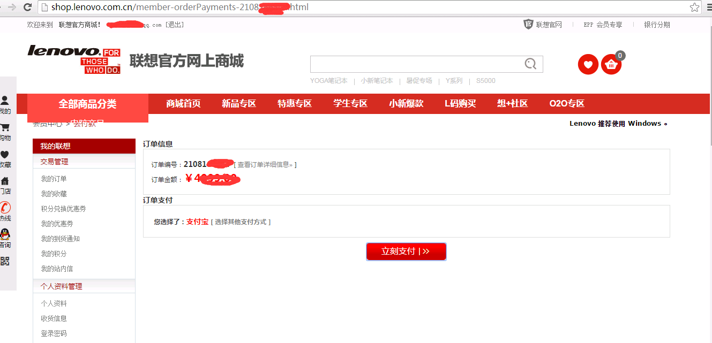Open 我的到货通知 in sidebar

pos(61,239)
